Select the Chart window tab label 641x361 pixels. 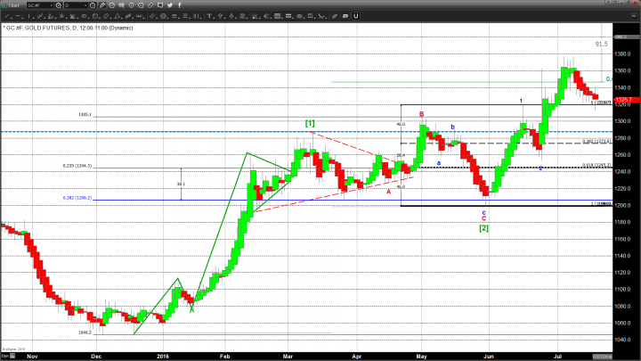(x=11, y=6)
